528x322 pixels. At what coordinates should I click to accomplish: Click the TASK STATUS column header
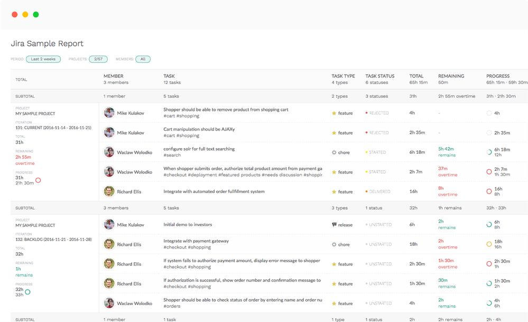[380, 76]
